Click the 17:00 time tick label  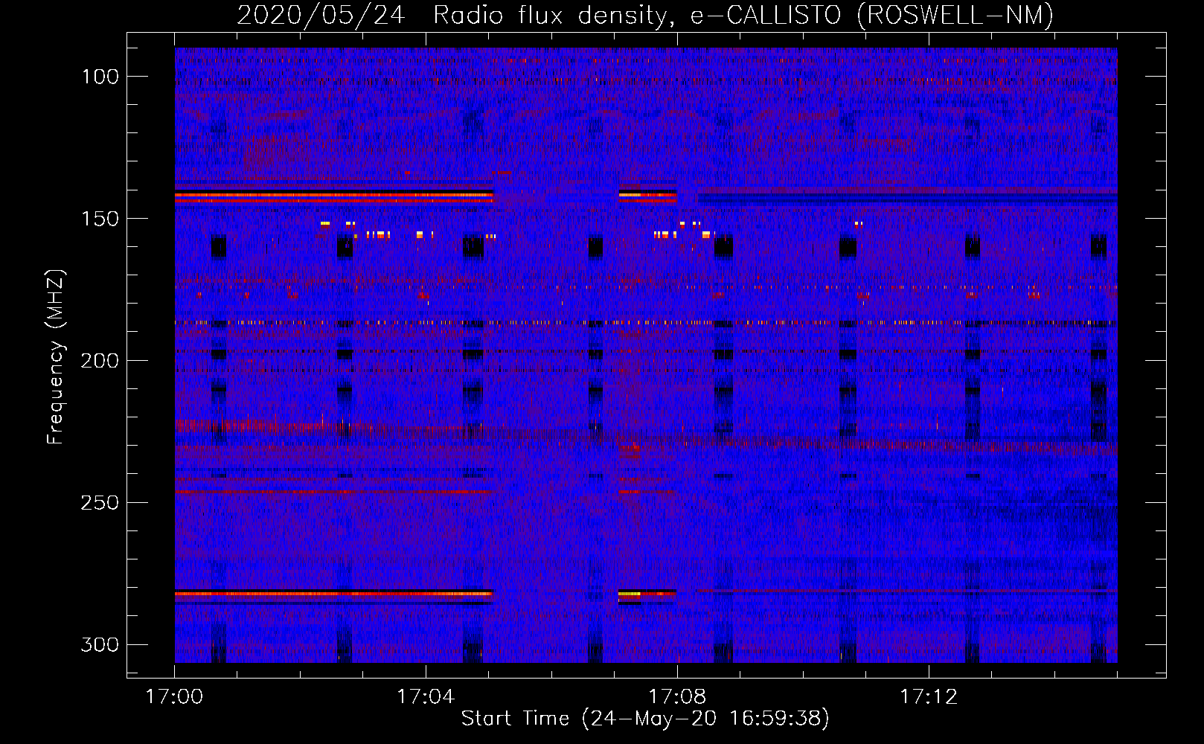pos(174,697)
